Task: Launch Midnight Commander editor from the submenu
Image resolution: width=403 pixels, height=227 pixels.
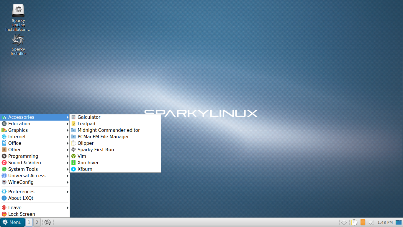Action: coord(115,130)
